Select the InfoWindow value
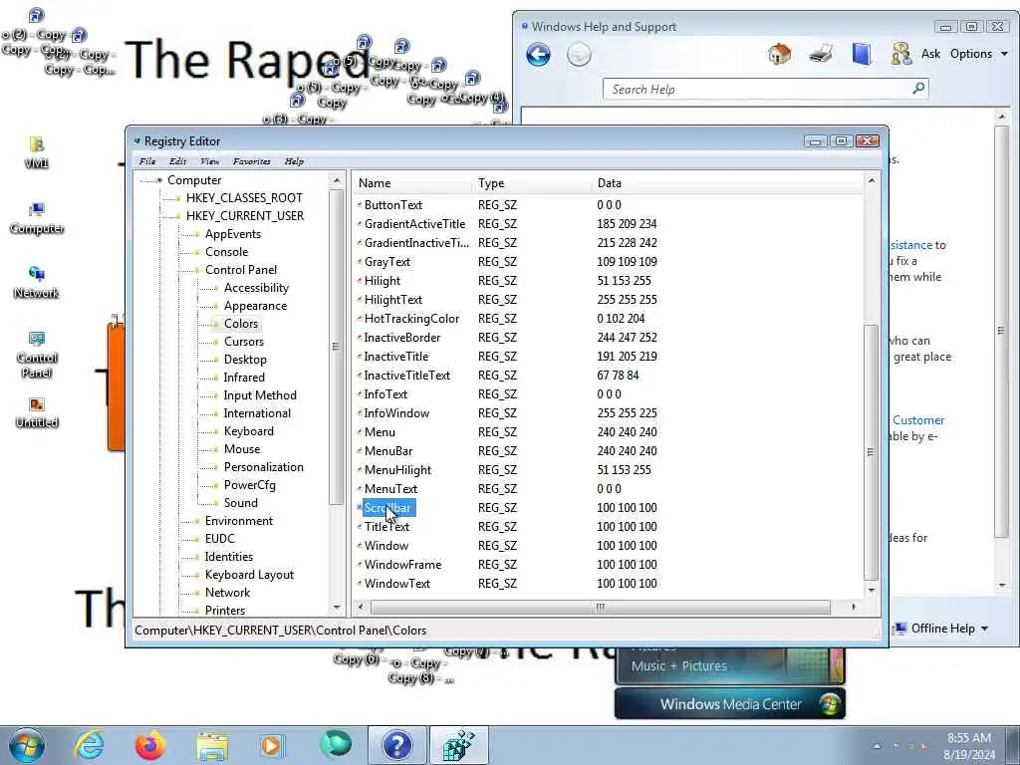 (396, 413)
